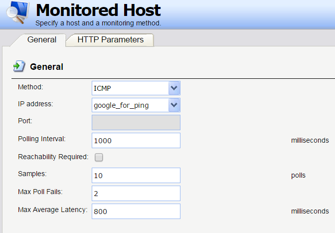Click the IP address field label
The image size is (335, 233).
click(35, 104)
